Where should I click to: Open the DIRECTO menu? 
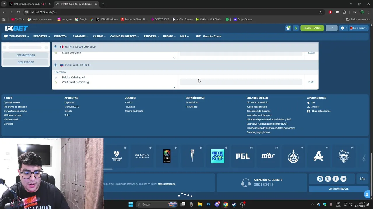[61, 36]
